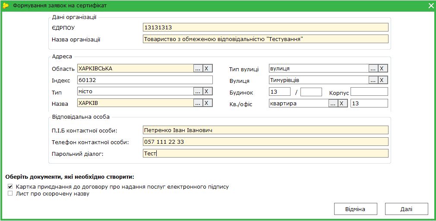The height and width of the screenshot is (221, 436).
Task: Click the місто type field
Action: point(136,91)
